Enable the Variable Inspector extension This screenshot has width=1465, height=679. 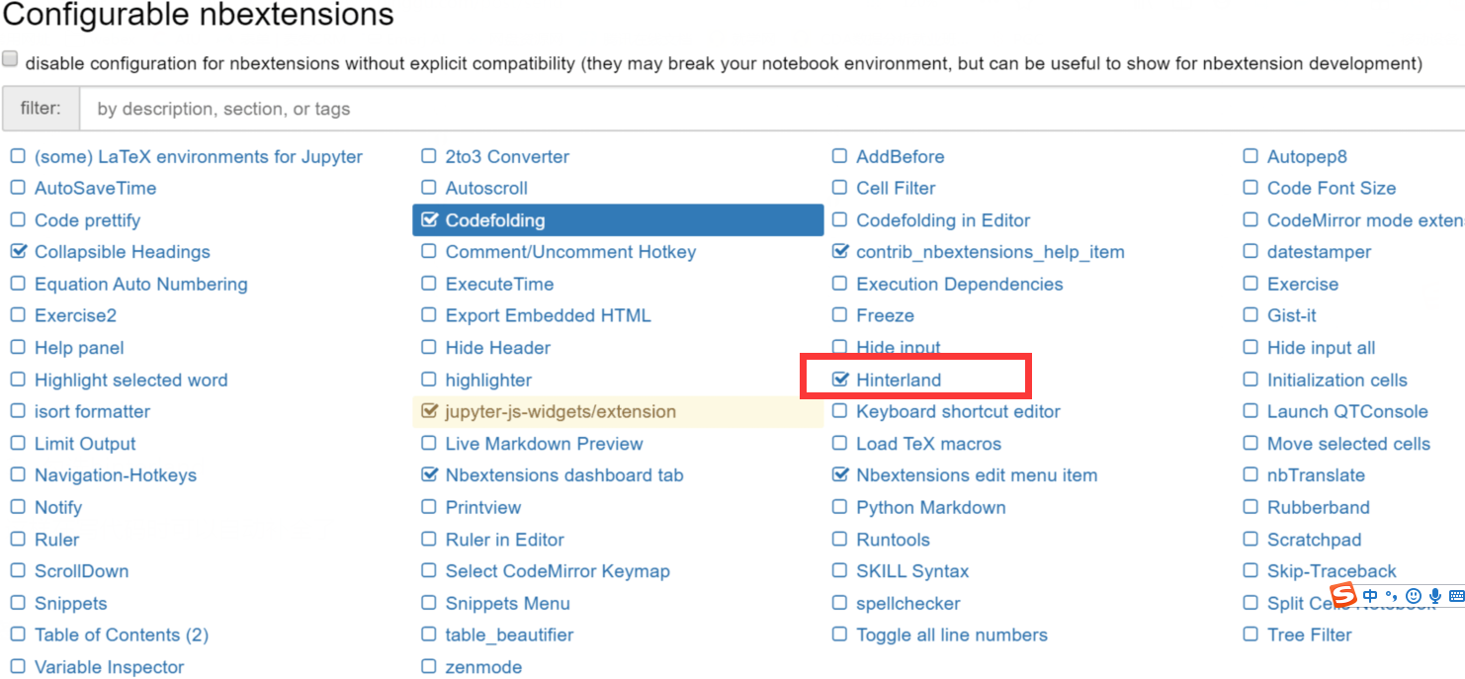click(x=18, y=667)
